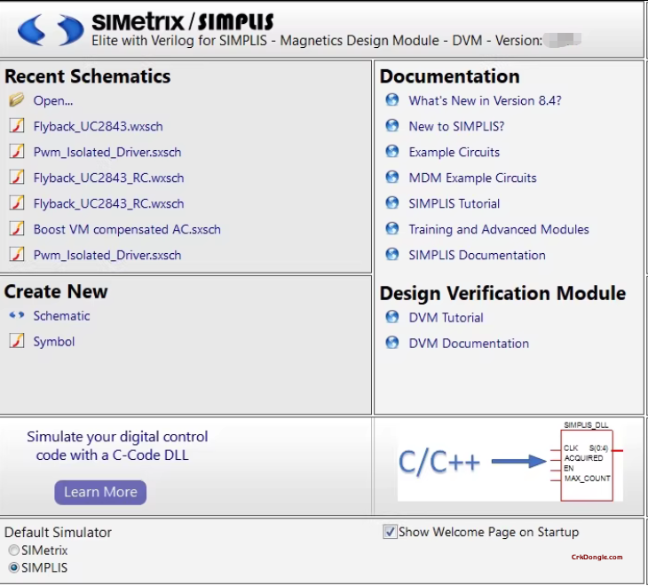Click the globe icon beside MDM Example Circuits
648x586 pixels.
(x=392, y=177)
